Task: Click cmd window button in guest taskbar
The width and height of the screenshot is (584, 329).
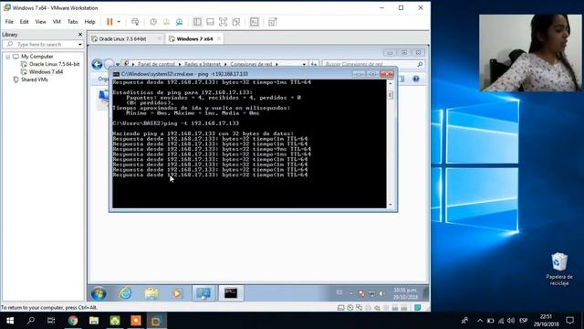Action: click(231, 293)
